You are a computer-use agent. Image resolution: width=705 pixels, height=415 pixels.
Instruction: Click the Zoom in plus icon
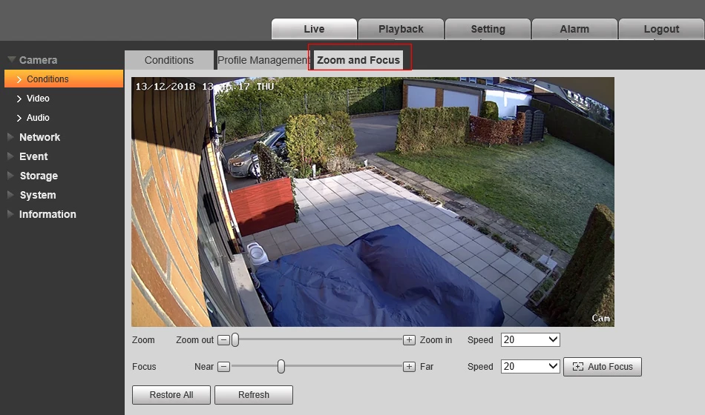coord(409,340)
